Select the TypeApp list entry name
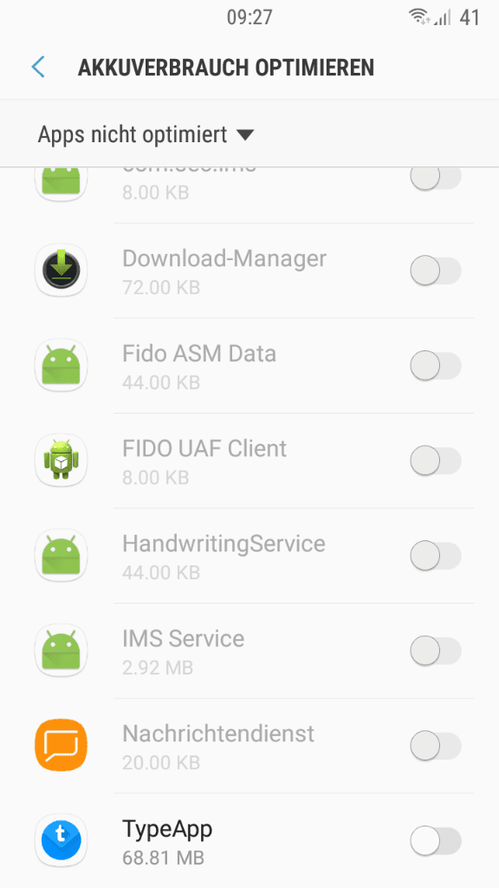 point(167,830)
